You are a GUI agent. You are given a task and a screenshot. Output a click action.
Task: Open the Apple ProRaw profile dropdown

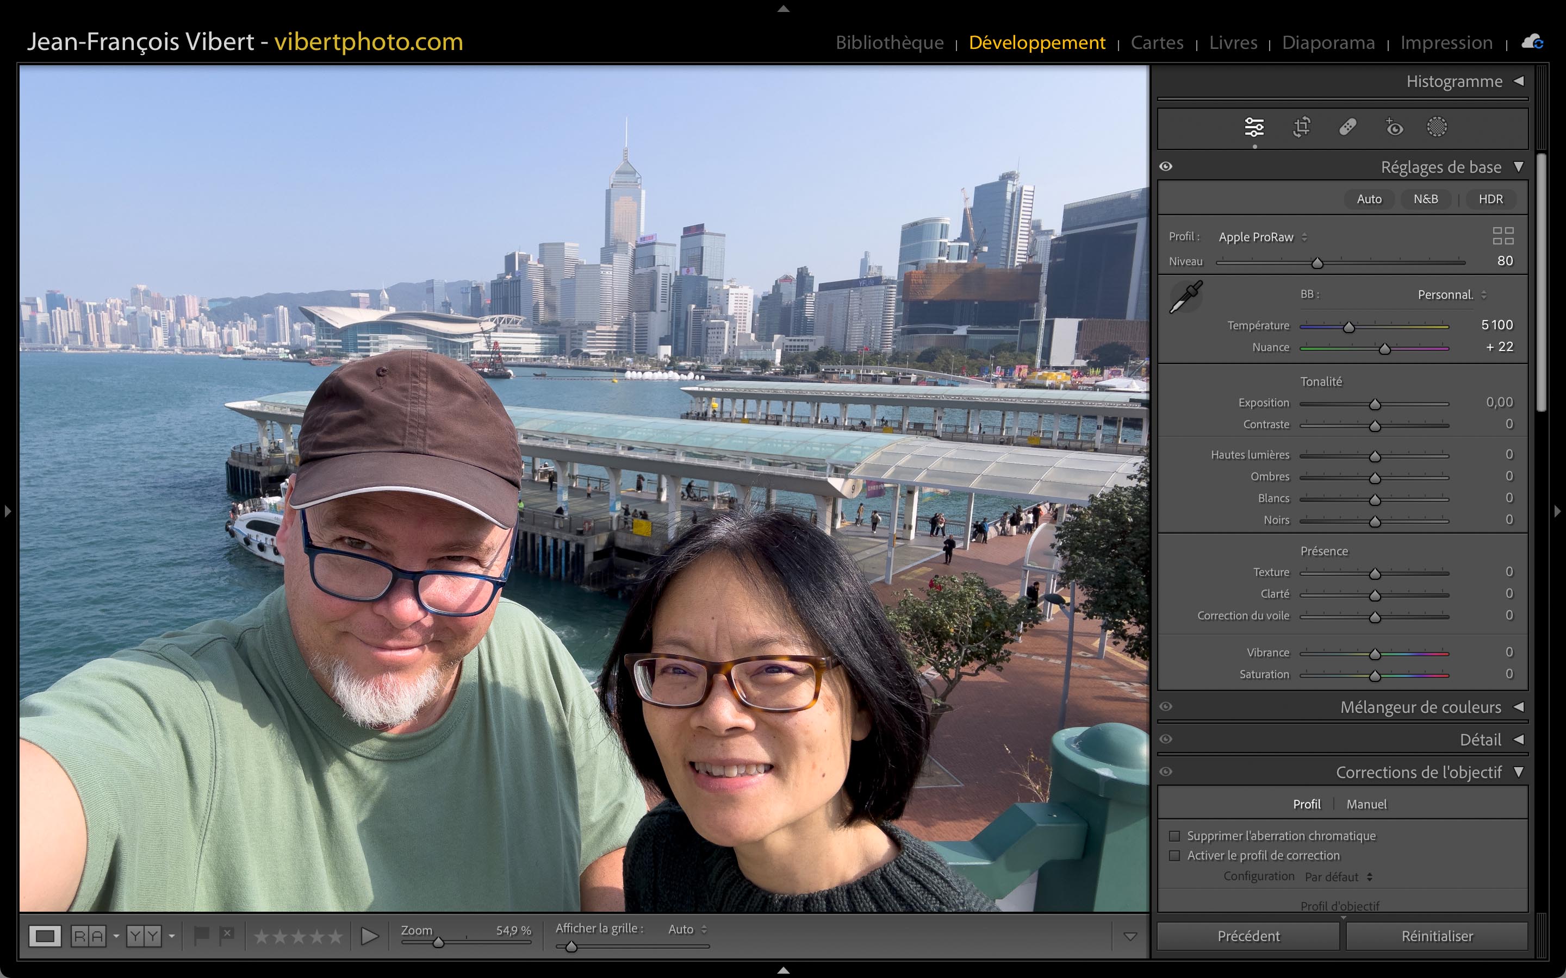[1263, 237]
